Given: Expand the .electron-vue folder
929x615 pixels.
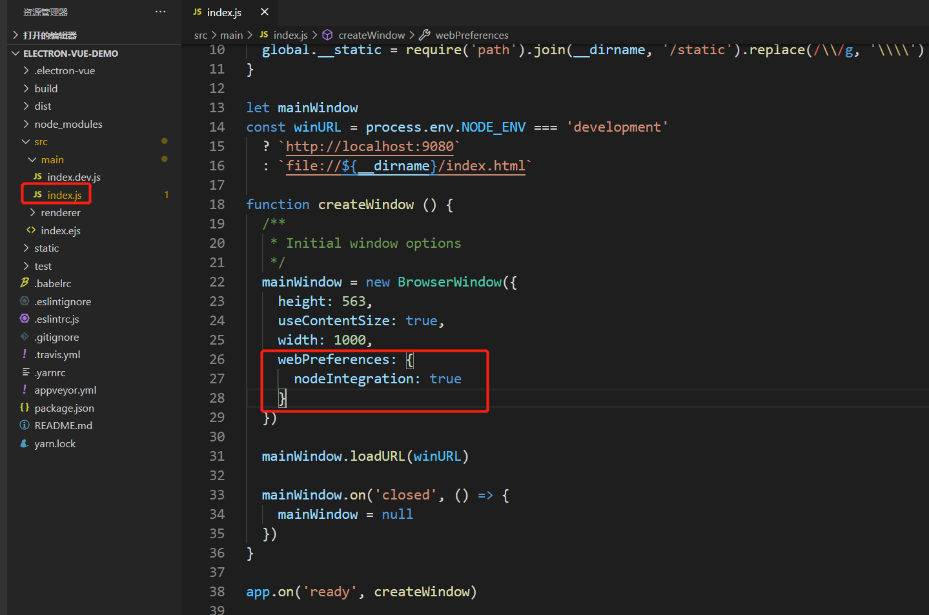Looking at the screenshot, I should [x=65, y=70].
